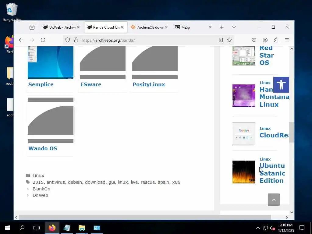
Task: Click scrollbar down arrow
Action: coord(292,212)
